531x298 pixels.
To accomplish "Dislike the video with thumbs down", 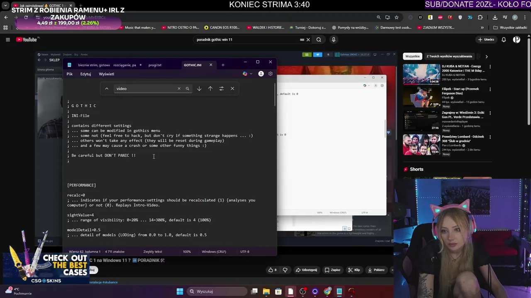I will tap(285, 270).
